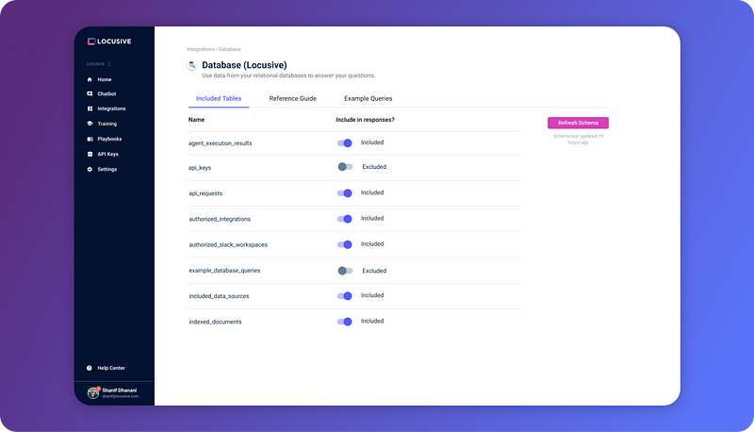Click the included_data_sources table name

pos(219,296)
